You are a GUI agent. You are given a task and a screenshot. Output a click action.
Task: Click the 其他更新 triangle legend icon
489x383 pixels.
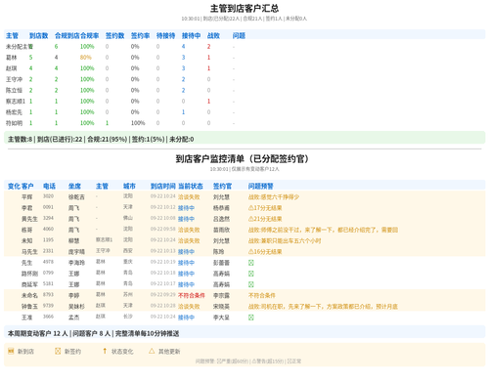(x=152, y=351)
